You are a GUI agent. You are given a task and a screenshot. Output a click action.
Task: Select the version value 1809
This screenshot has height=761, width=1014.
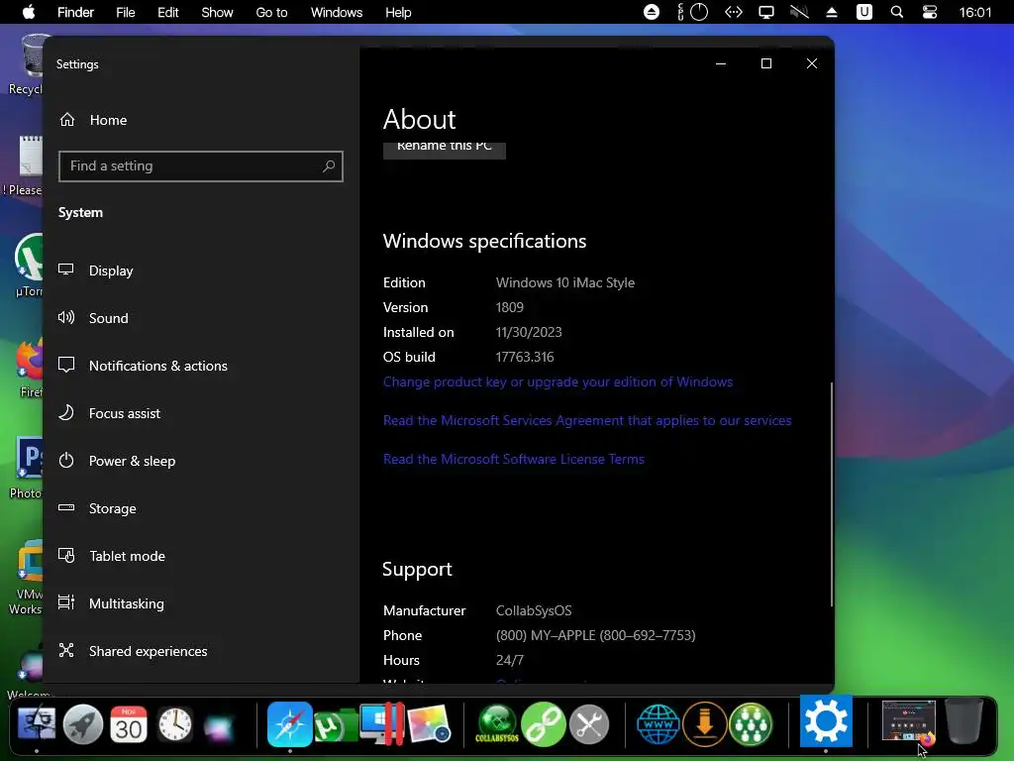(x=510, y=307)
